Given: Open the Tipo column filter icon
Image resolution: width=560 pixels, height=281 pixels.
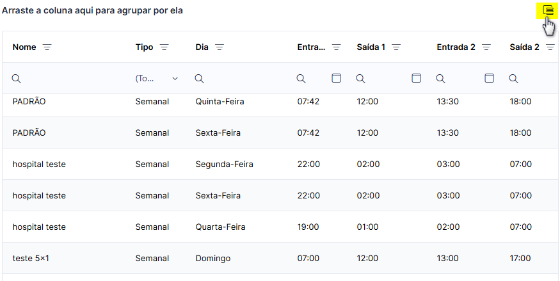Looking at the screenshot, I should click(164, 47).
